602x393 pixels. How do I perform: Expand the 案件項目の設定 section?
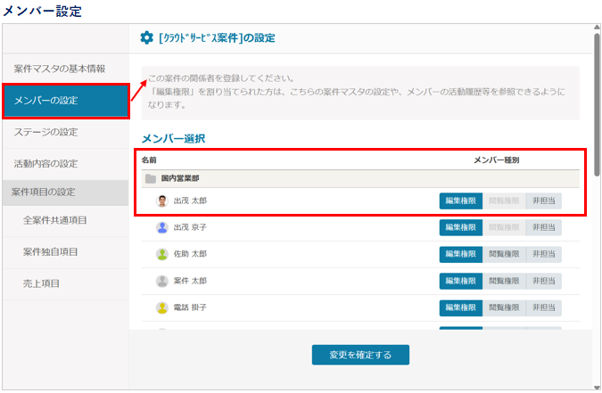pyautogui.click(x=65, y=192)
